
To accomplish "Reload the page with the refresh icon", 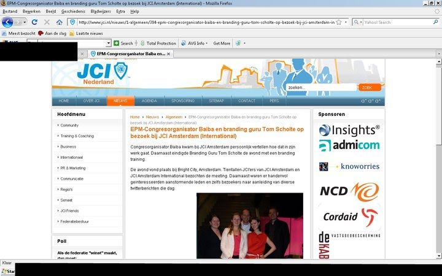I will 34,22.
